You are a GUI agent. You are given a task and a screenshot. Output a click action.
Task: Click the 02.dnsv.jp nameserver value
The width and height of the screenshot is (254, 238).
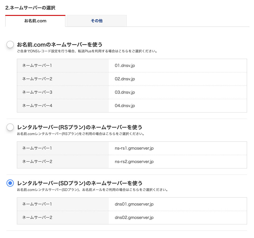click(x=125, y=79)
